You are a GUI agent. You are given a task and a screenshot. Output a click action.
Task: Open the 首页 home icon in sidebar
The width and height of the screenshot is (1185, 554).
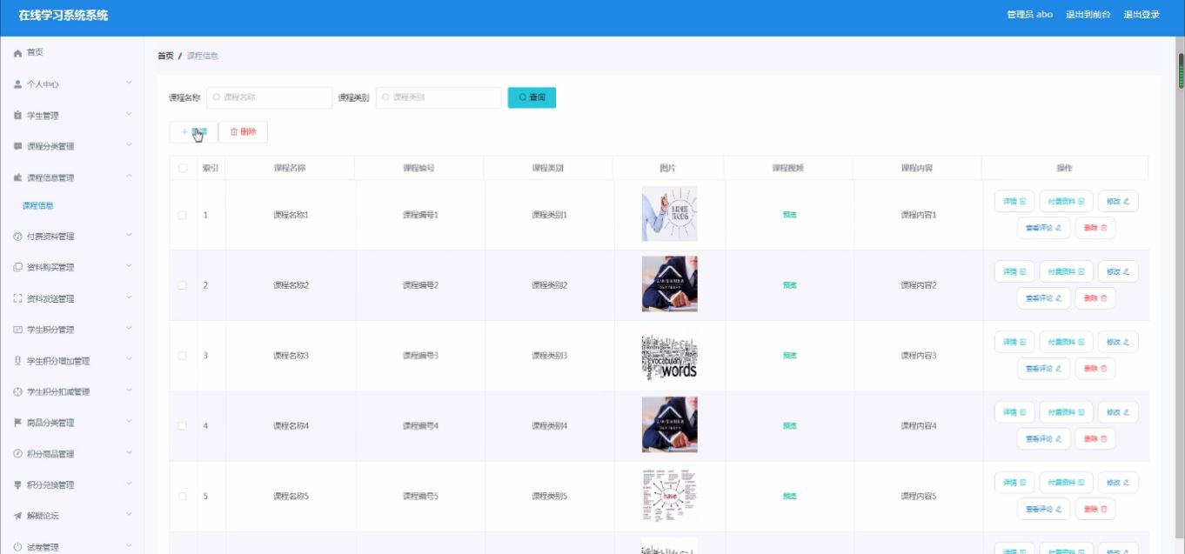pos(17,53)
